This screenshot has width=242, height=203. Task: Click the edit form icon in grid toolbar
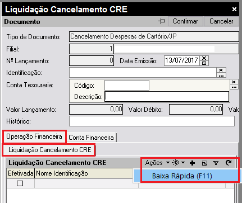point(204,163)
